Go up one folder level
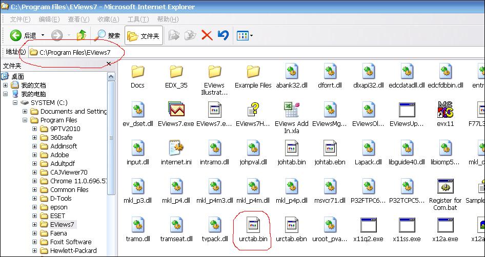This screenshot has width=485, height=257. click(82, 35)
